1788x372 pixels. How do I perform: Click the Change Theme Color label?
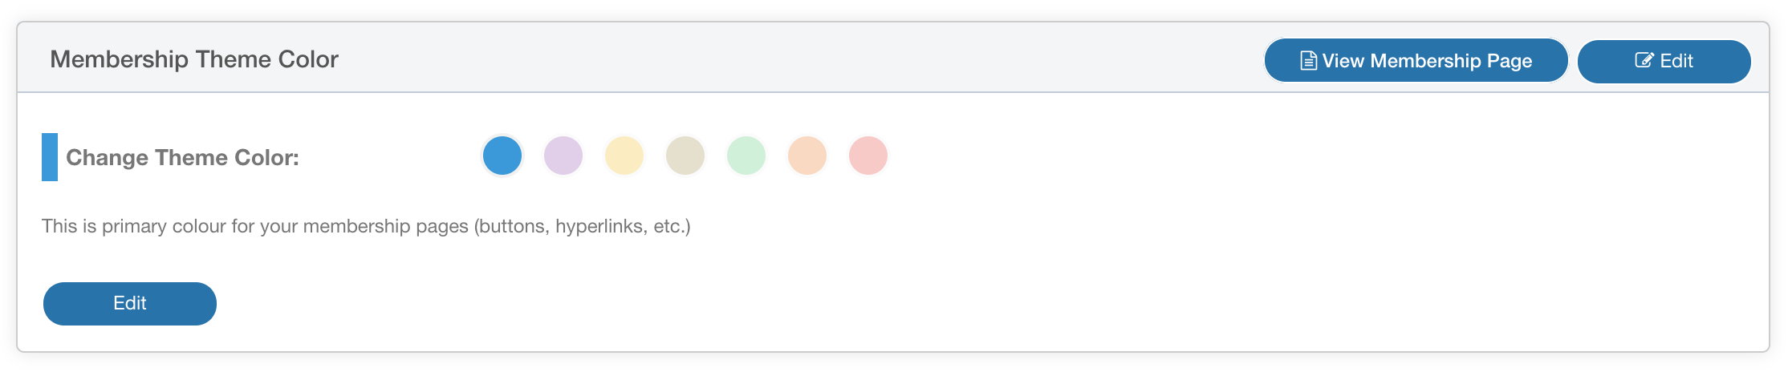pyautogui.click(x=182, y=158)
